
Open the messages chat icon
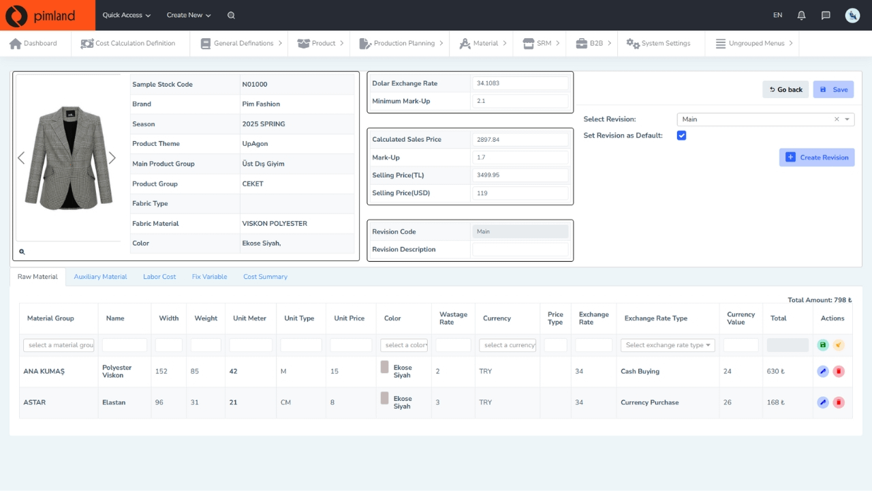click(826, 15)
